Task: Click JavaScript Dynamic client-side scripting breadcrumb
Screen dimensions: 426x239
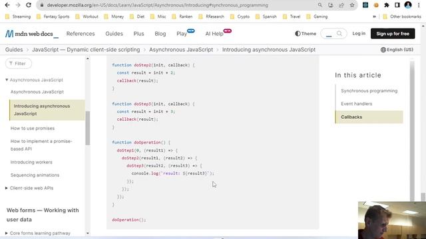Action: [x=86, y=50]
